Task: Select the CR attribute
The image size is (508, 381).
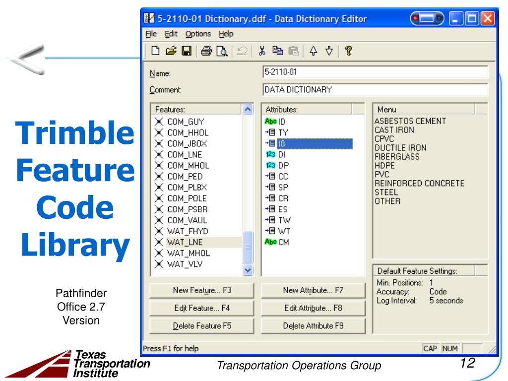Action: (283, 198)
